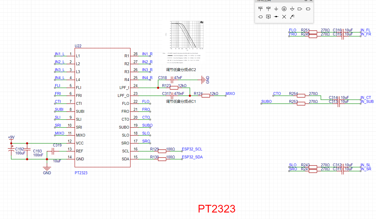The height and width of the screenshot is (219, 376).
Task: Pick the ground symbol tool in the palette
Action: [x=276, y=9]
